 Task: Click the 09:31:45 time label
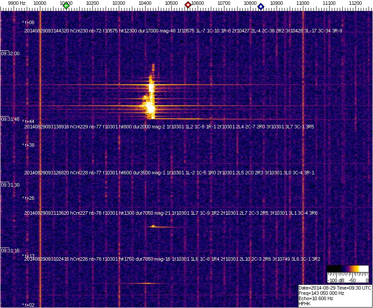pos(10,119)
